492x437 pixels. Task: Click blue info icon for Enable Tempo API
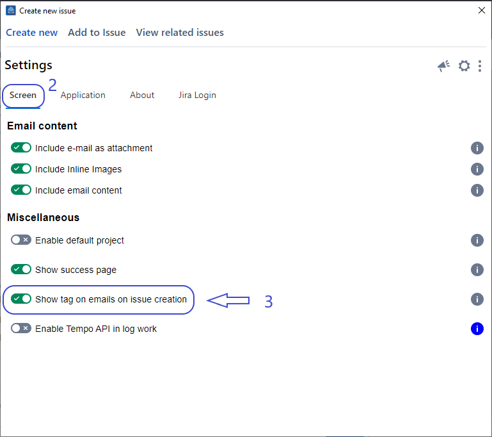(x=477, y=329)
